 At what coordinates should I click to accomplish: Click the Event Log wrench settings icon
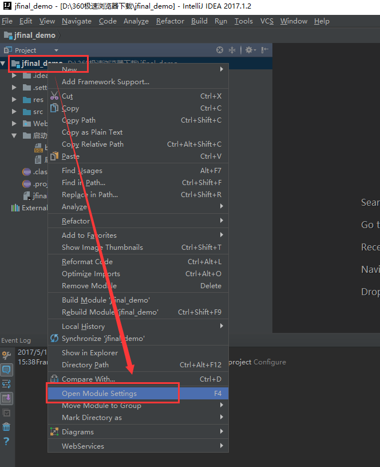6,355
